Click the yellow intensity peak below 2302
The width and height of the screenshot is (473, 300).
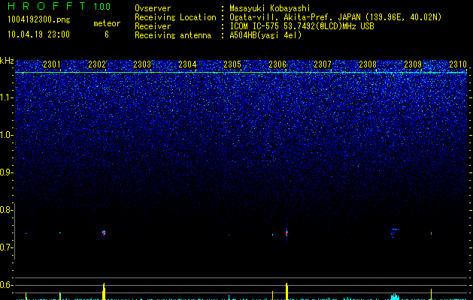pos(104,291)
